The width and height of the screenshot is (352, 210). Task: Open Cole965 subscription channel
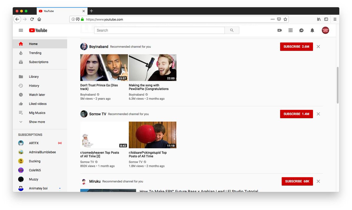click(x=40, y=170)
